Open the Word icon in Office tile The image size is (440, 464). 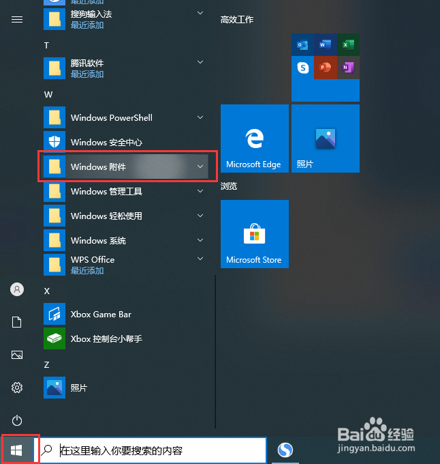[x=325, y=44]
